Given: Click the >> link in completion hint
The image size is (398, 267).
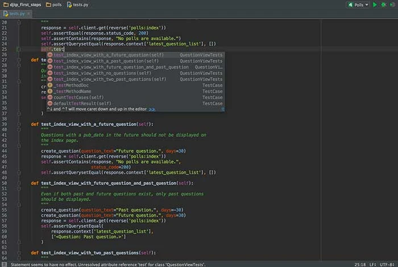Looking at the screenshot, I should [152, 109].
